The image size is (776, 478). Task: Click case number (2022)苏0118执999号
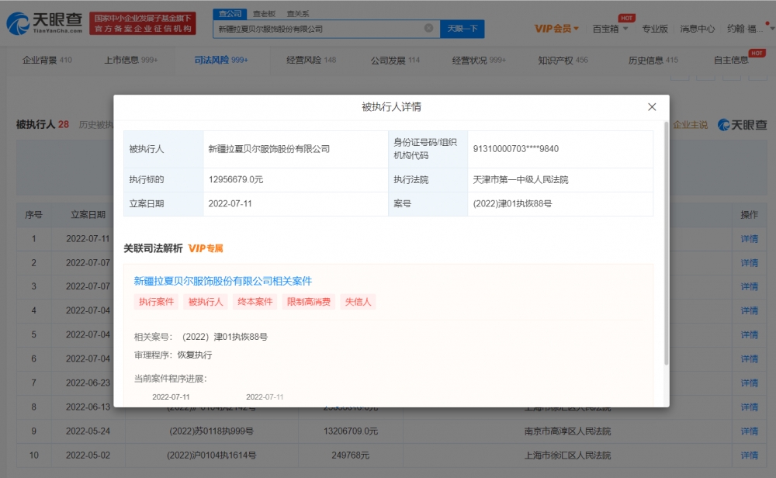211,431
